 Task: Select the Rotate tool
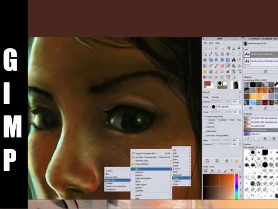[205, 60]
